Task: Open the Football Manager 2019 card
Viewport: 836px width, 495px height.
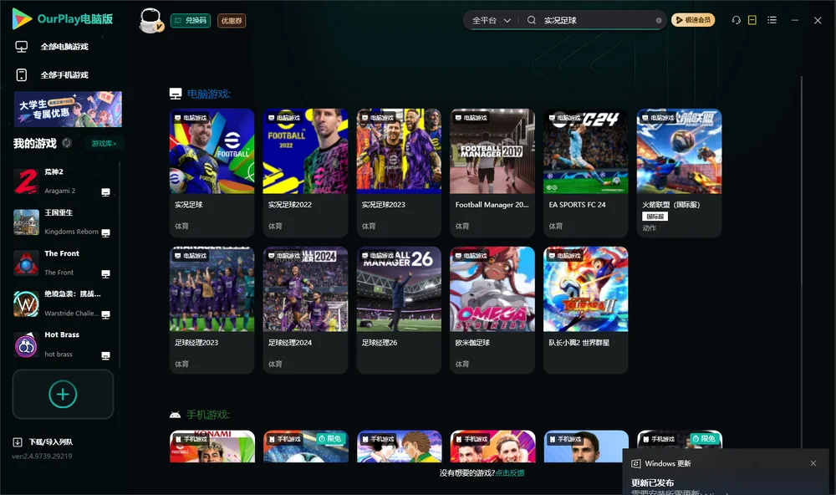Action: pyautogui.click(x=492, y=173)
